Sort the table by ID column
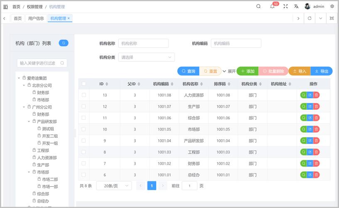Viewport: 339px width, 208px height. (107, 84)
